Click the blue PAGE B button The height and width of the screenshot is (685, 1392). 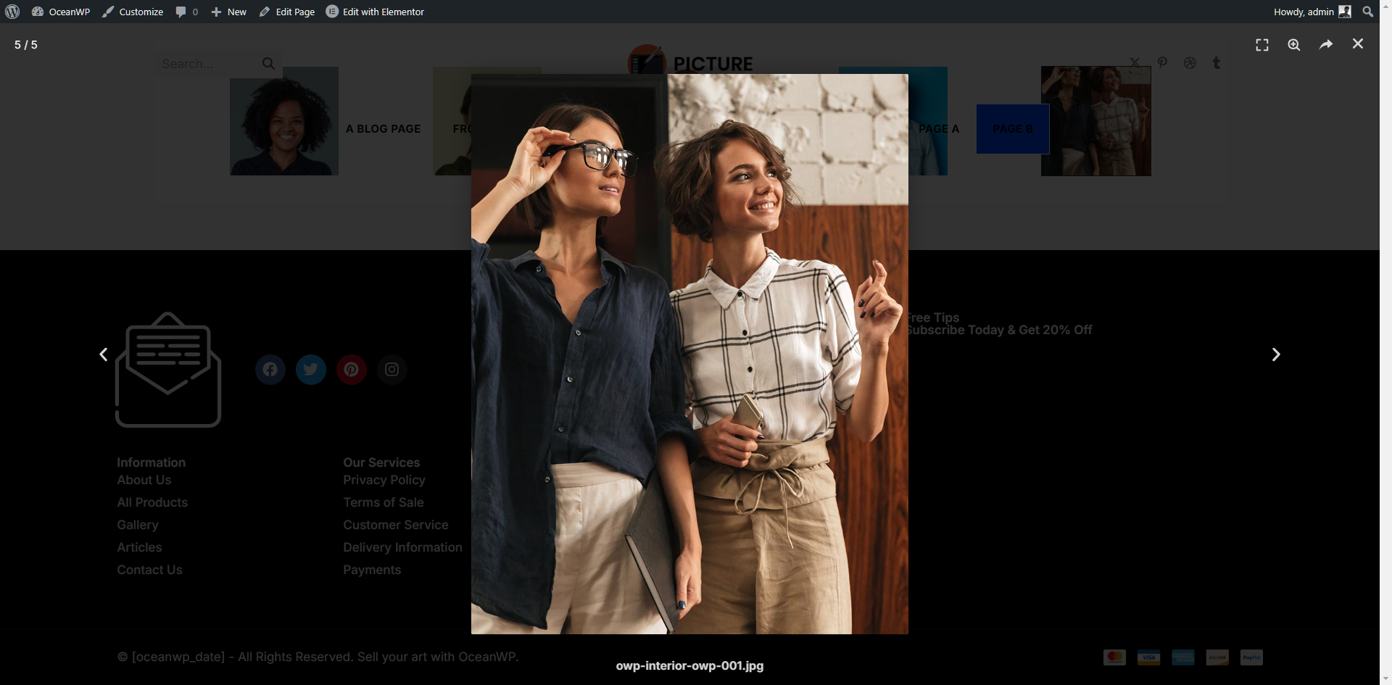point(1013,128)
